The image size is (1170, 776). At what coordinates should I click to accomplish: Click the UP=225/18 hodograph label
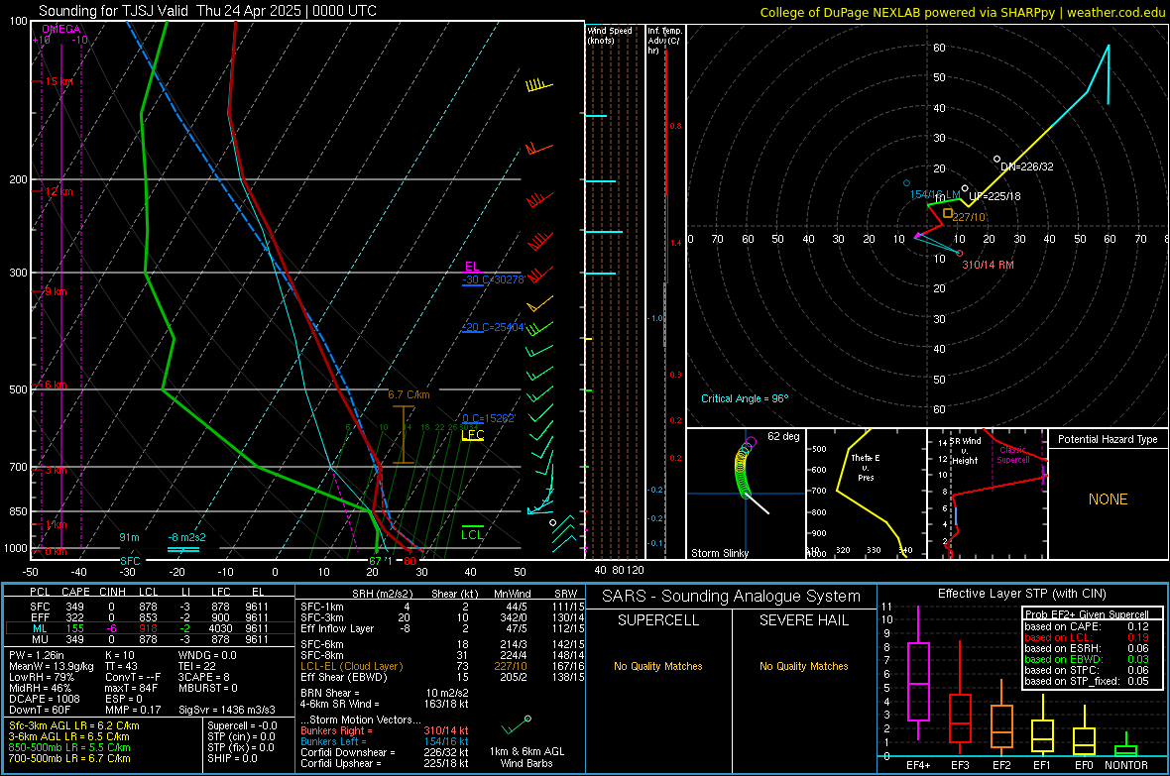994,196
